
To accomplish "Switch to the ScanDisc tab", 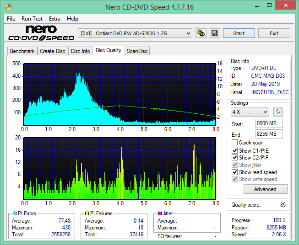I will (137, 51).
